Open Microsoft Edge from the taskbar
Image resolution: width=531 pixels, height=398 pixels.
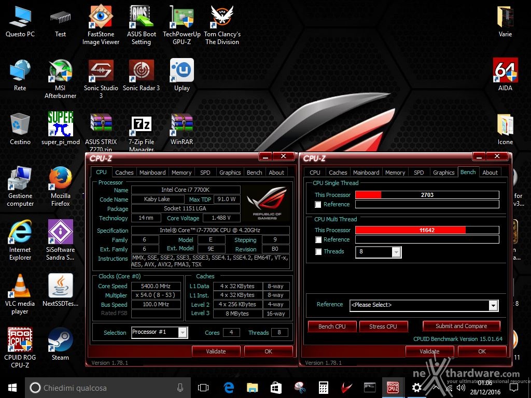pos(229,388)
